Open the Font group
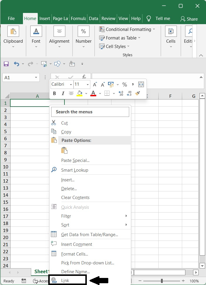The image size is (206, 285). click(x=36, y=37)
